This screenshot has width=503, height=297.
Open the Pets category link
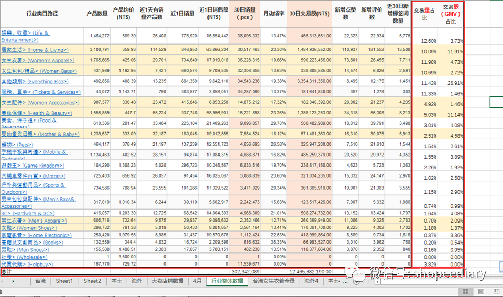click(17, 145)
